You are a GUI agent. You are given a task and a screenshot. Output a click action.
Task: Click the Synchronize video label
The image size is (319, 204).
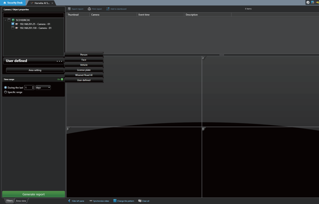pos(101,201)
